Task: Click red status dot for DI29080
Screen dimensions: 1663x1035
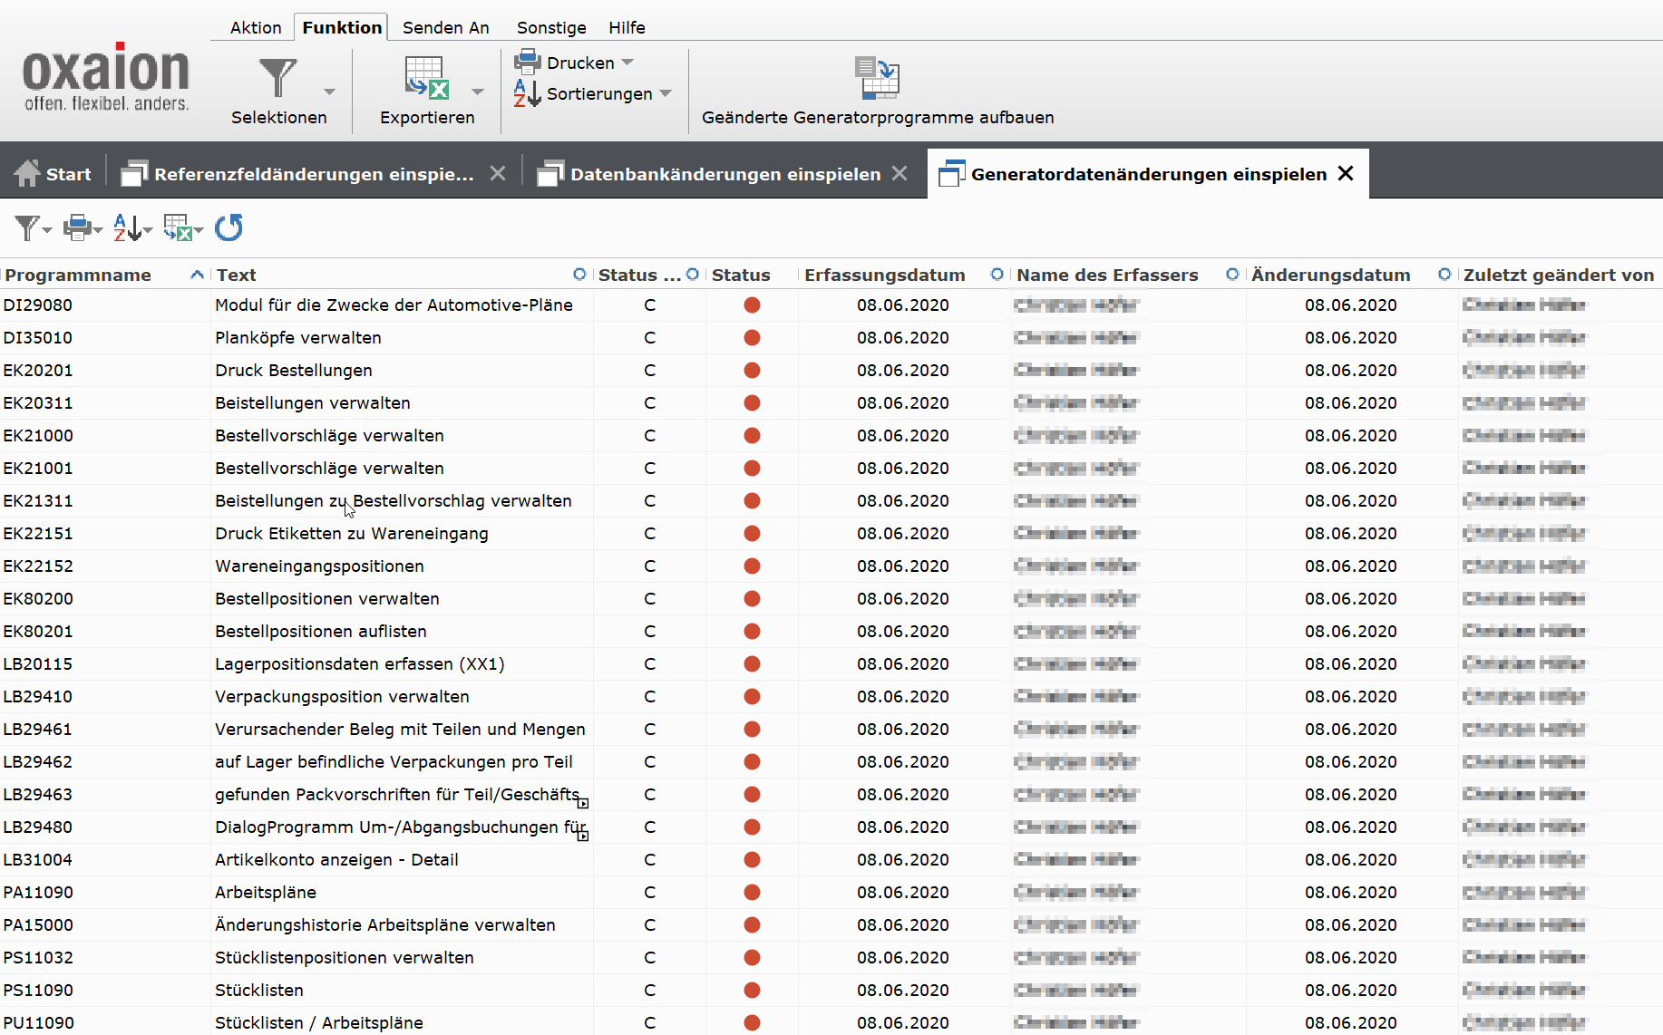Action: point(752,305)
